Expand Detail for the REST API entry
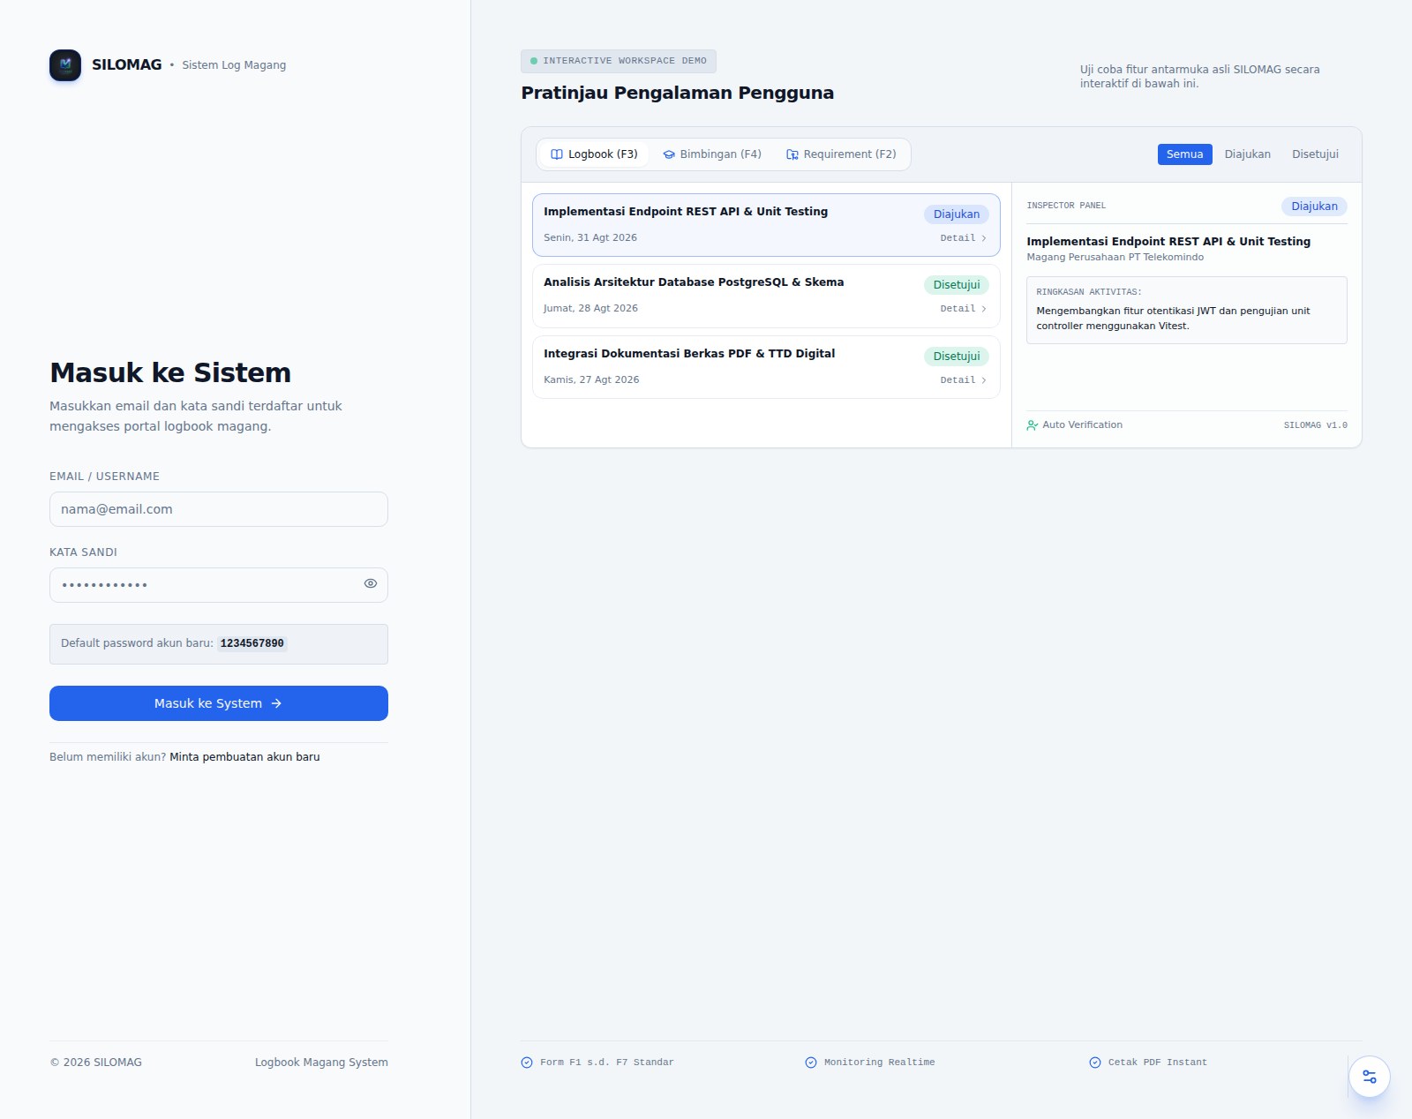1412x1119 pixels. click(963, 238)
